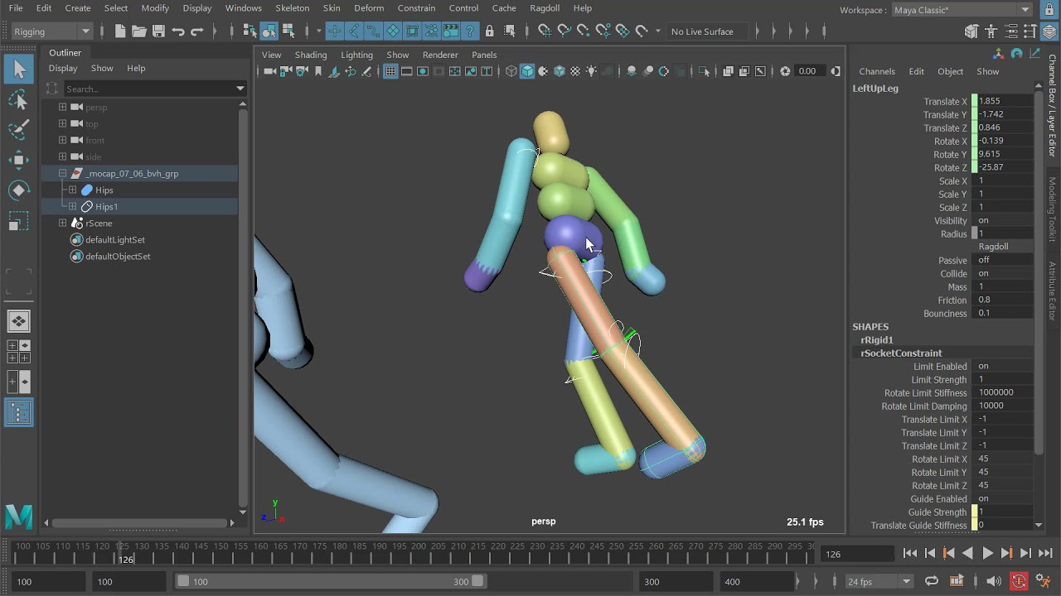Click the Undo arrow icon
This screenshot has height=596, width=1061.
pyautogui.click(x=177, y=31)
